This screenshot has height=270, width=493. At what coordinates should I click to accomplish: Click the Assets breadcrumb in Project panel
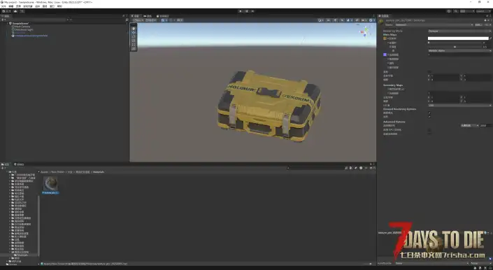pyautogui.click(x=44, y=172)
